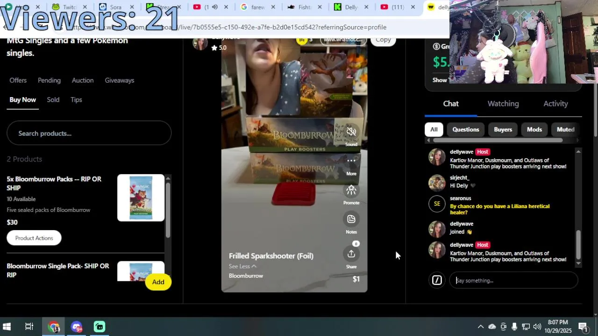Image resolution: width=598 pixels, height=336 pixels.
Task: Switch to the Delly browser tab
Action: click(351, 7)
